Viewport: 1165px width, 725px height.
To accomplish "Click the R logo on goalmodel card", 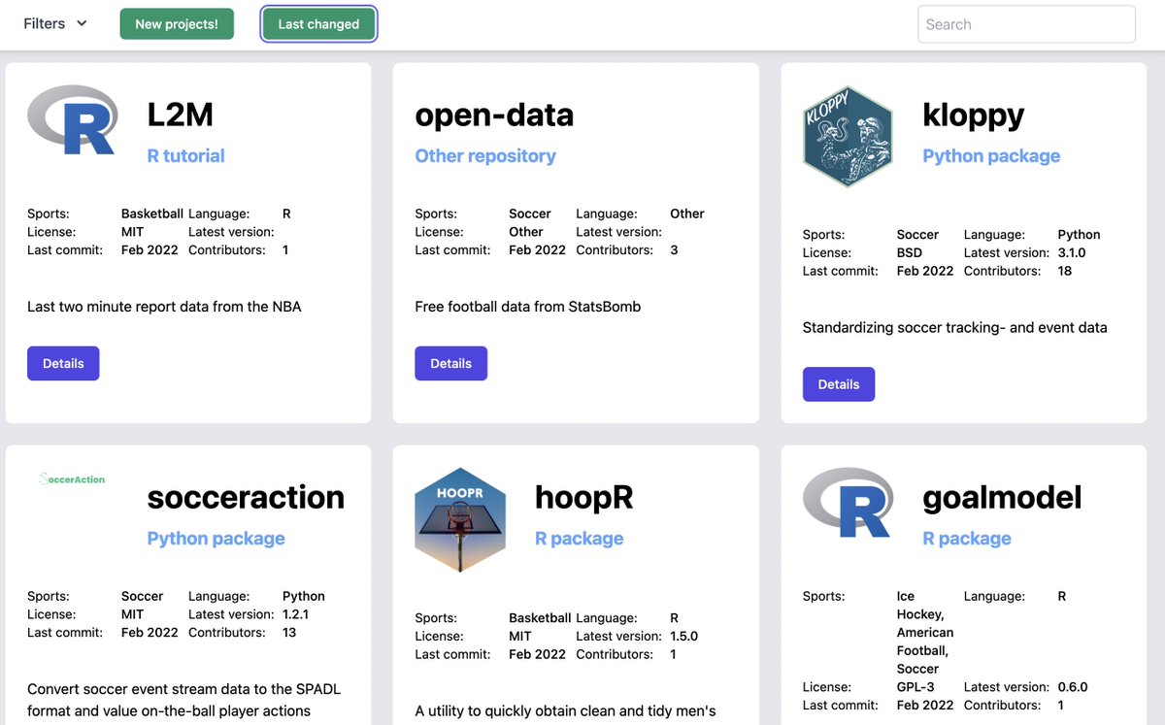I will pos(849,503).
